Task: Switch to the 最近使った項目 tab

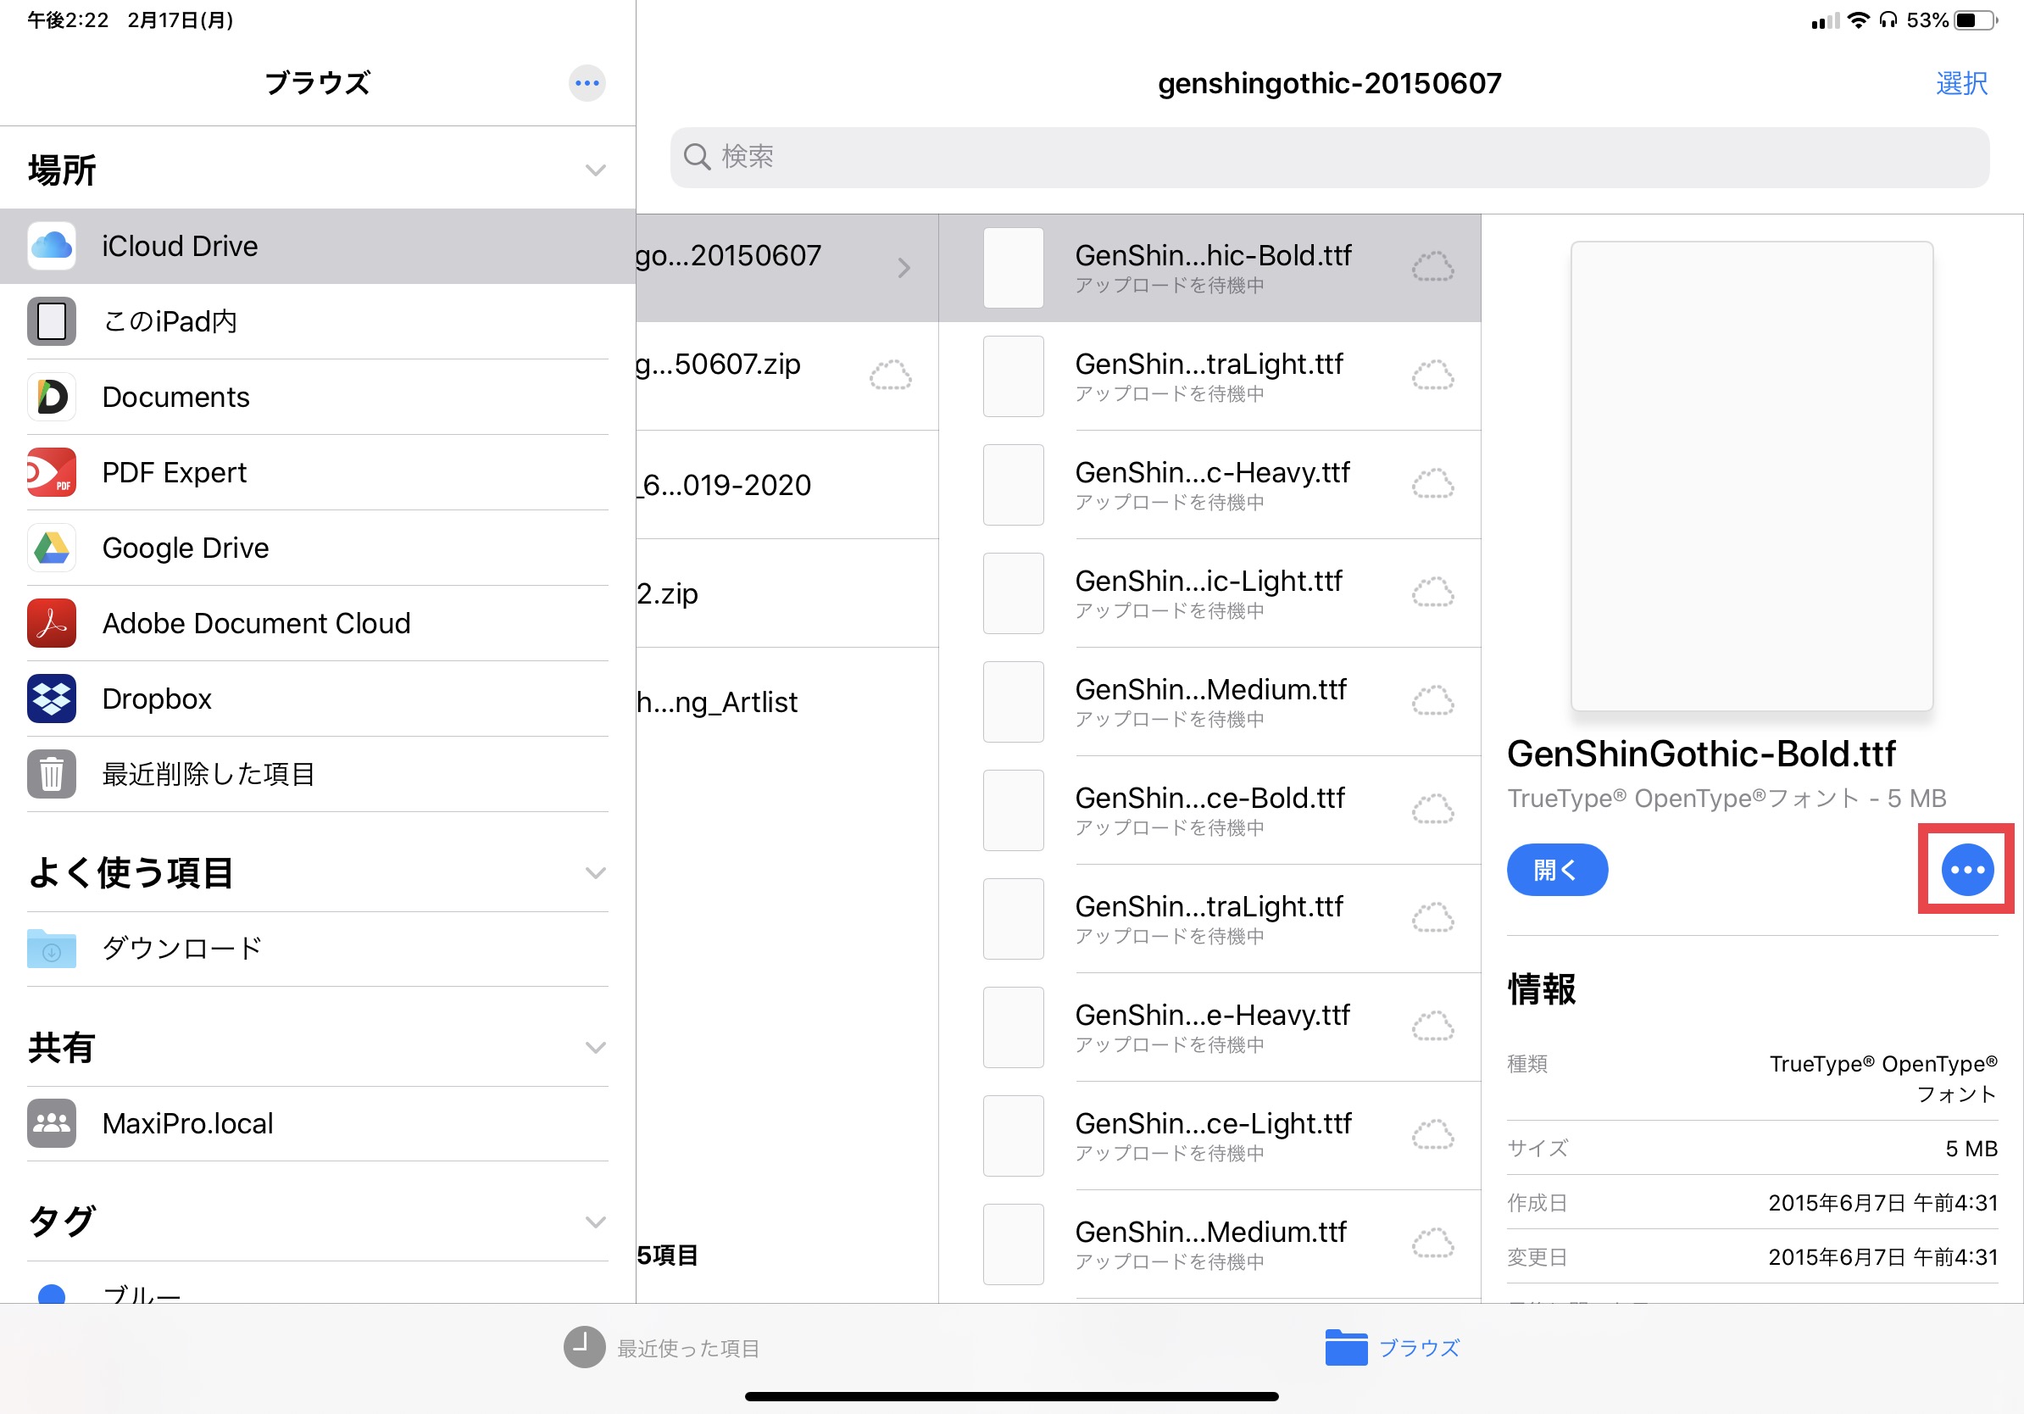Action: (x=661, y=1347)
